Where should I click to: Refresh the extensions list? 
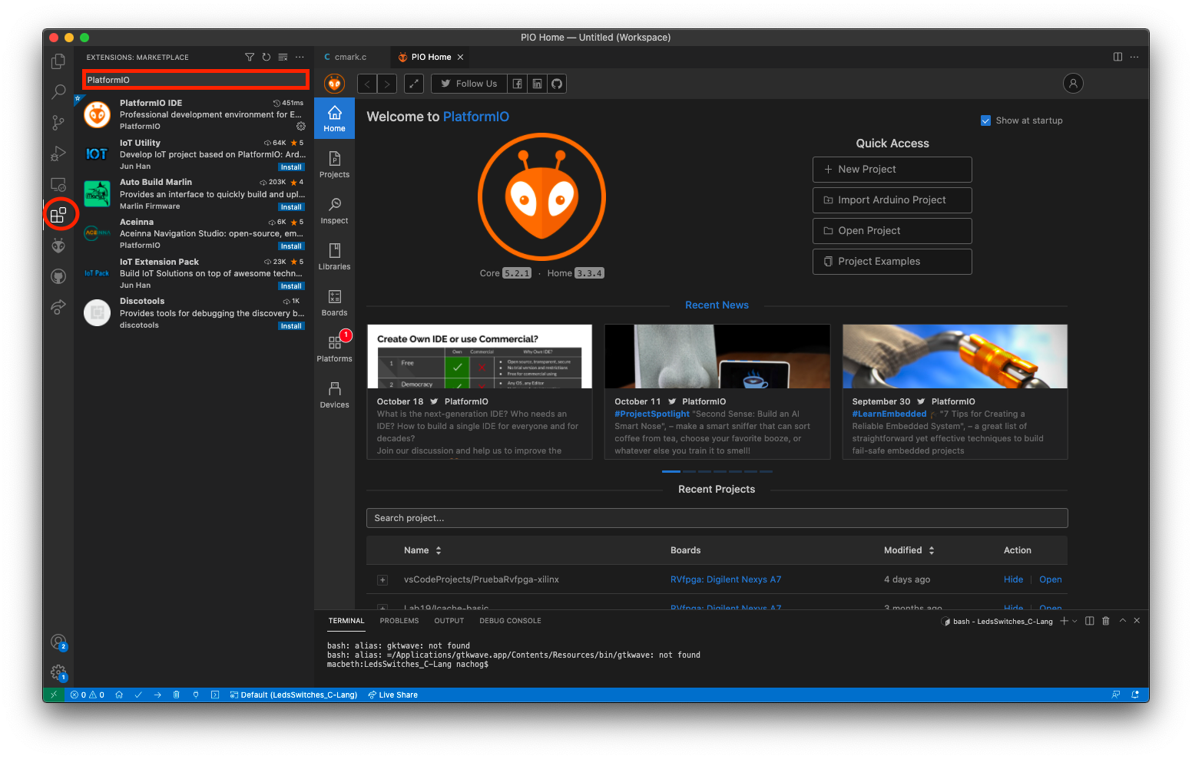coord(267,58)
